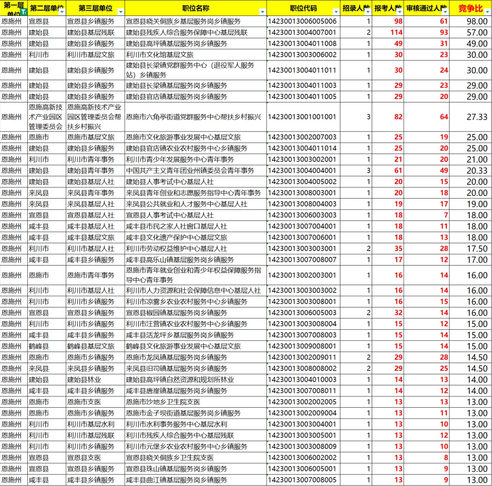Open the 招录人数 column filter dropdown
492x486 pixels.
pyautogui.click(x=368, y=12)
